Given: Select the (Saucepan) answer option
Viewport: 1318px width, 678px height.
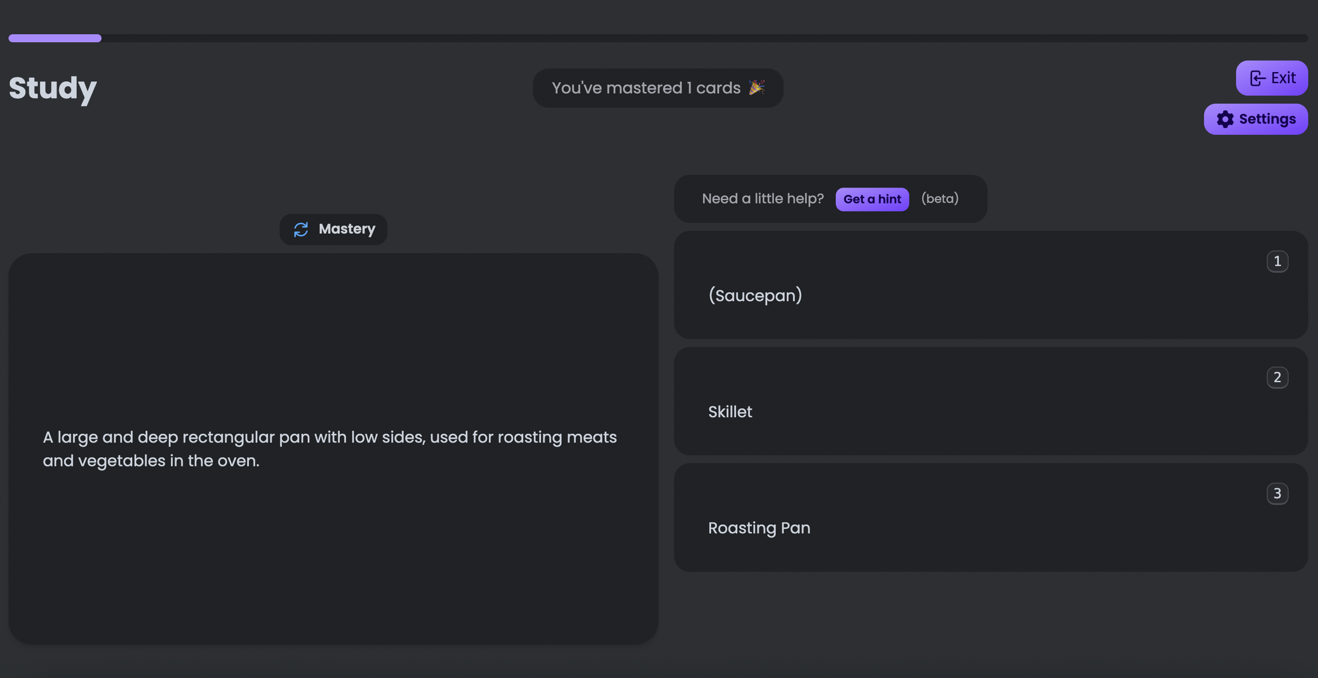Looking at the screenshot, I should [755, 296].
